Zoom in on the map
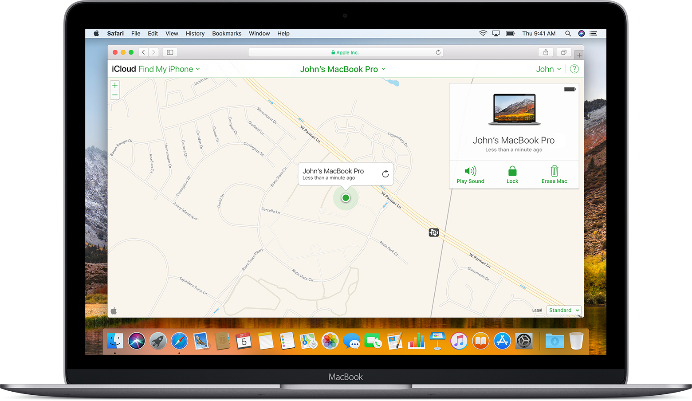 [115, 85]
